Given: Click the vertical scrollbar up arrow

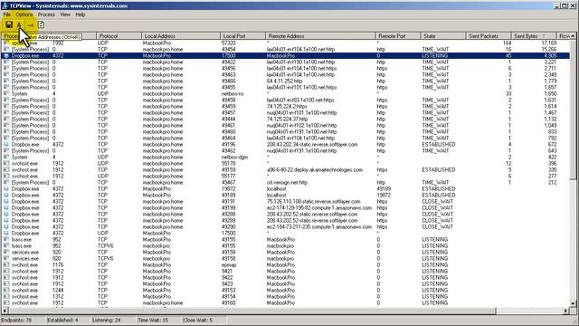Looking at the screenshot, I should click(573, 36).
